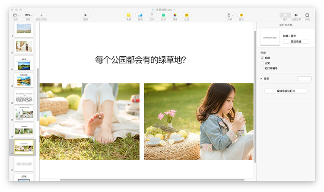Click the horizontal scrollbar under the canvas
Image resolution: width=324 pixels, height=192 pixels.
(x=152, y=179)
